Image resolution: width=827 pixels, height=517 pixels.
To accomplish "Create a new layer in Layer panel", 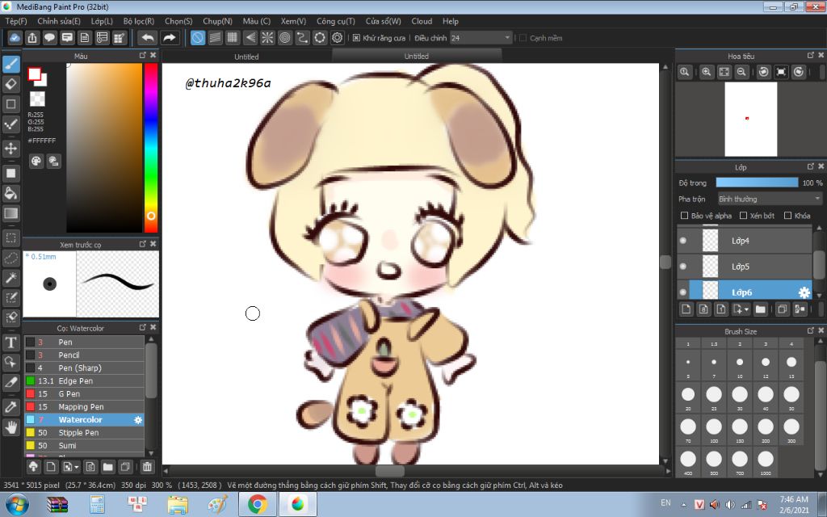I will (686, 309).
